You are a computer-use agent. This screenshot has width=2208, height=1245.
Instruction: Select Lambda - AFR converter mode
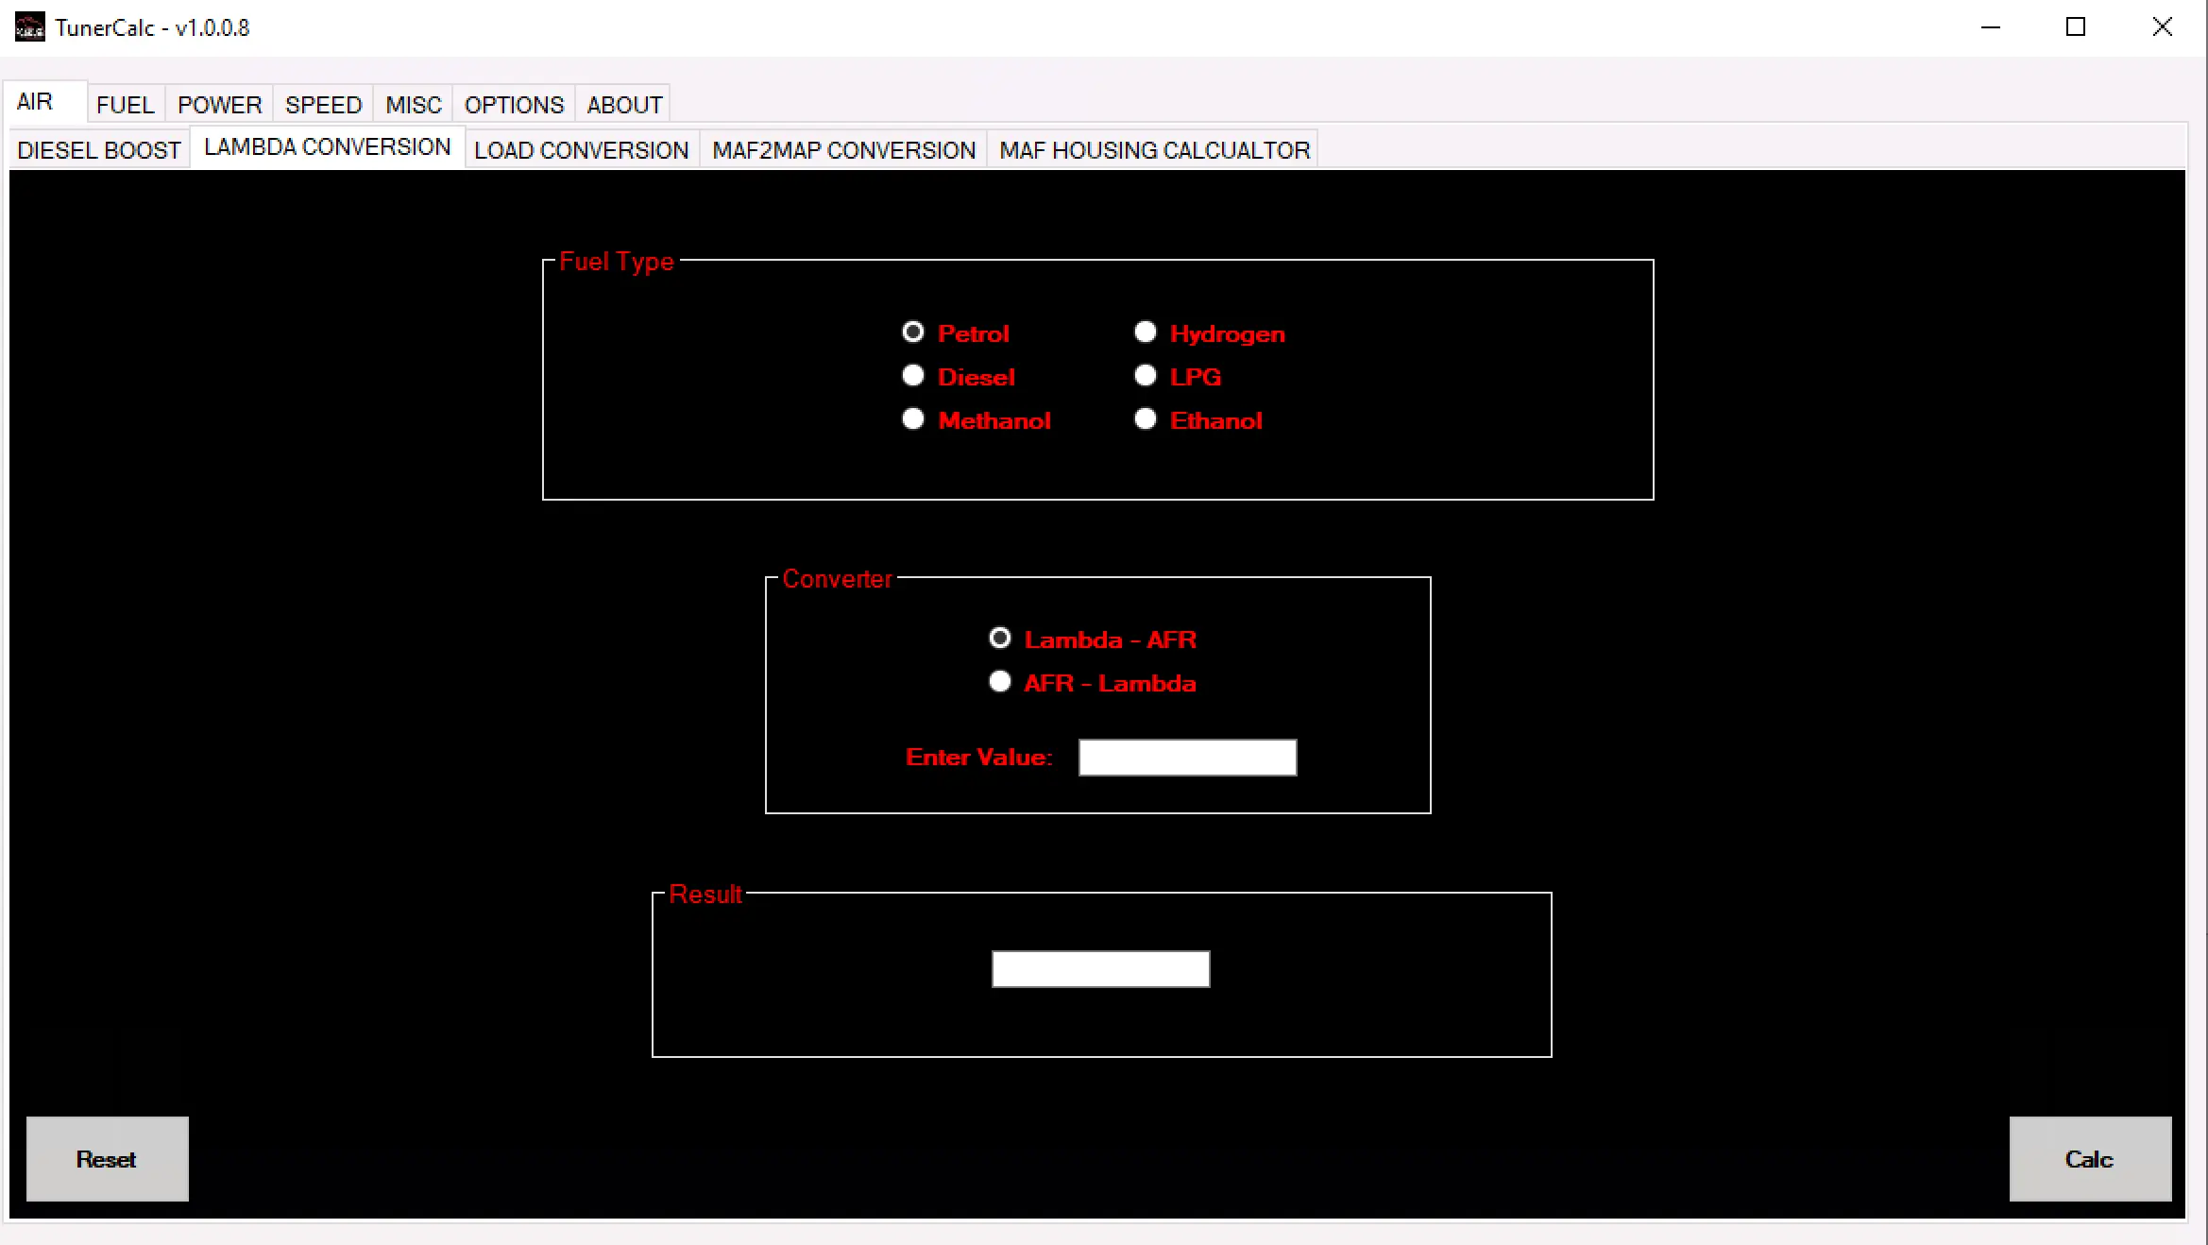[1000, 639]
